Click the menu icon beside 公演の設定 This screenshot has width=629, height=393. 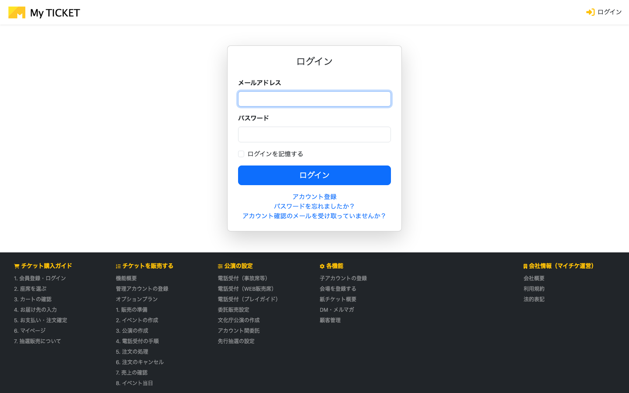[x=219, y=265]
